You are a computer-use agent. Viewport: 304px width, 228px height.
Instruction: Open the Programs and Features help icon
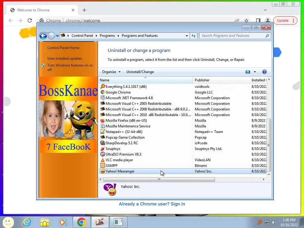[264, 72]
